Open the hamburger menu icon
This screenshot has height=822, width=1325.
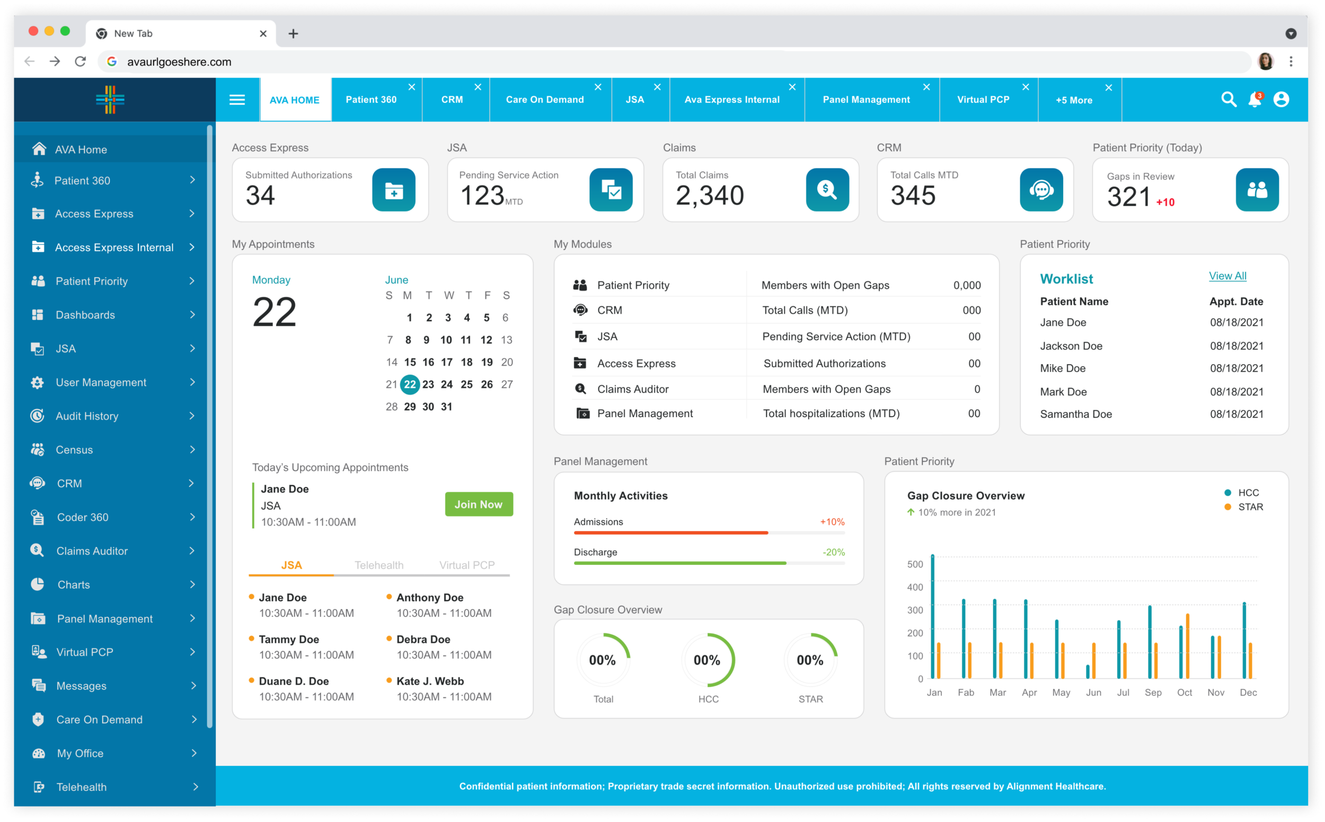coord(237,100)
